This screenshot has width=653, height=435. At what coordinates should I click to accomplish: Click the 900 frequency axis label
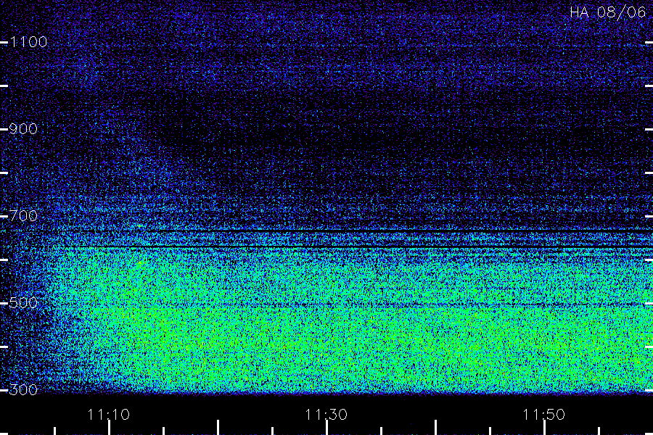[x=23, y=129]
